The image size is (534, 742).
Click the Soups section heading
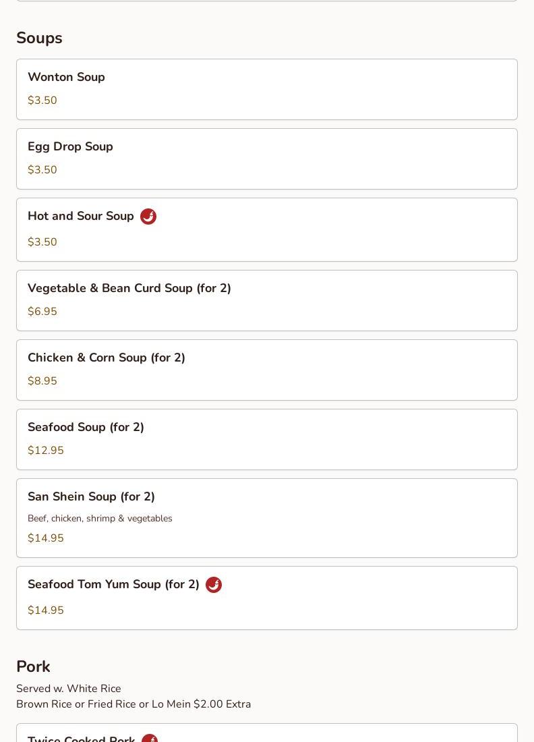click(39, 38)
